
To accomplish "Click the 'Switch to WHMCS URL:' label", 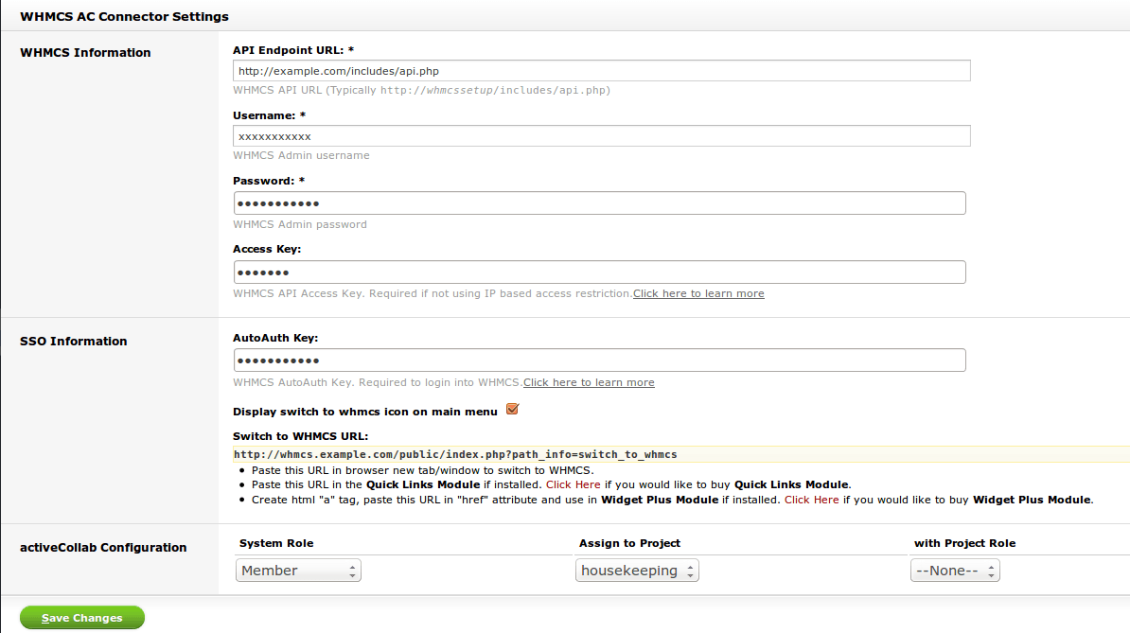I will pyautogui.click(x=301, y=436).
